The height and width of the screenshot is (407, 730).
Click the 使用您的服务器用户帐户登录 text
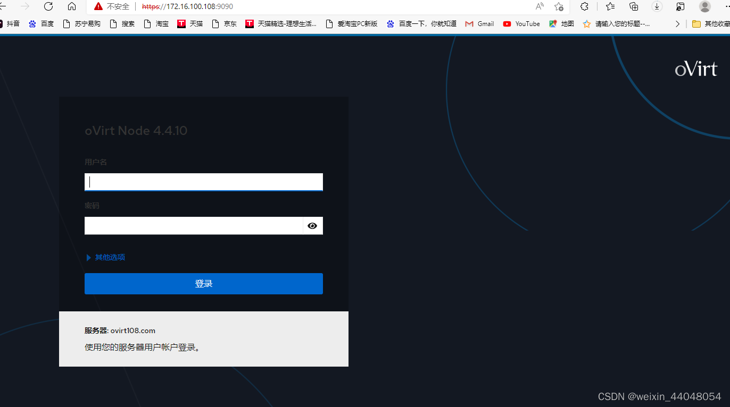tap(142, 347)
